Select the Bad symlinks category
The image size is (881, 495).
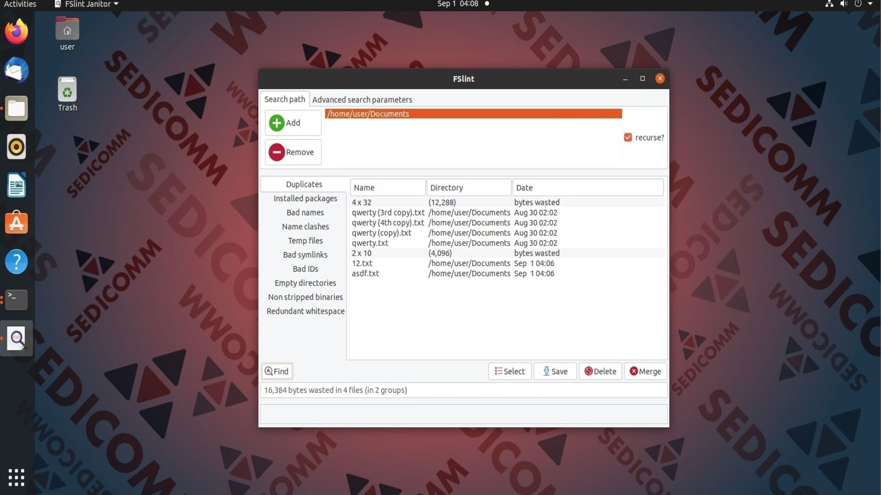tap(305, 255)
